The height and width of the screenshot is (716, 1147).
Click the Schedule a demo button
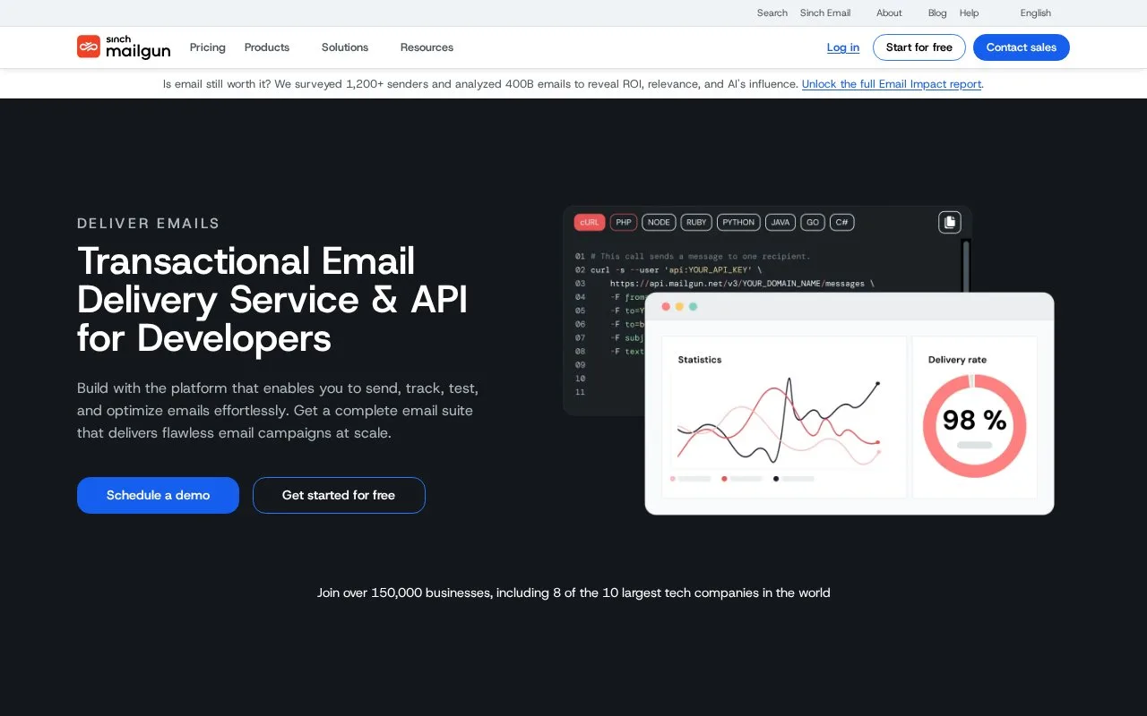coord(158,495)
